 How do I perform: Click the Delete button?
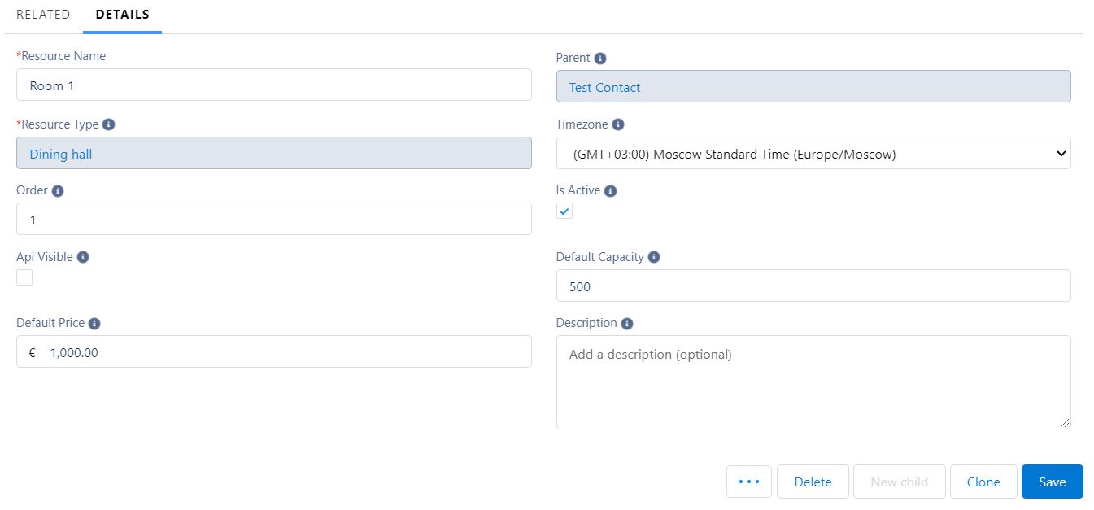tap(813, 482)
